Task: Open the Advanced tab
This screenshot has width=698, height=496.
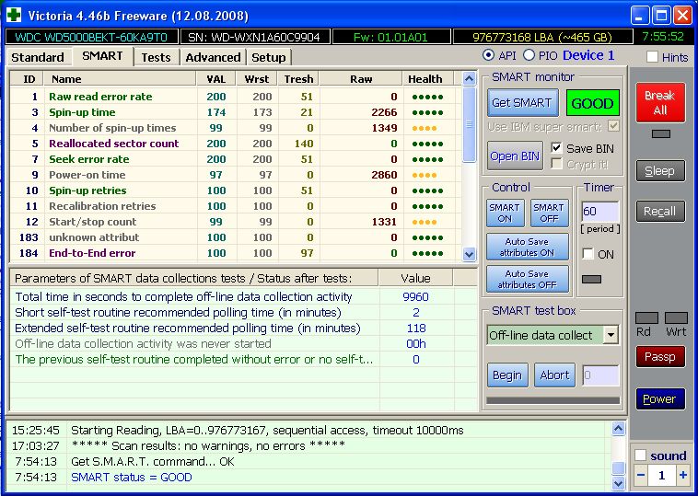Action: pos(213,57)
